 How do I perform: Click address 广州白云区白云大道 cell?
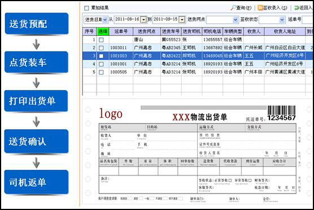coord(285,48)
